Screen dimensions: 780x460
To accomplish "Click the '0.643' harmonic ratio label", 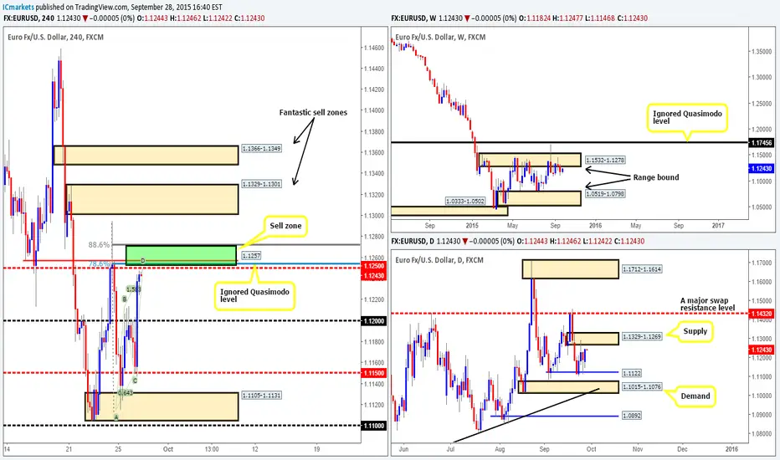I will pos(126,393).
